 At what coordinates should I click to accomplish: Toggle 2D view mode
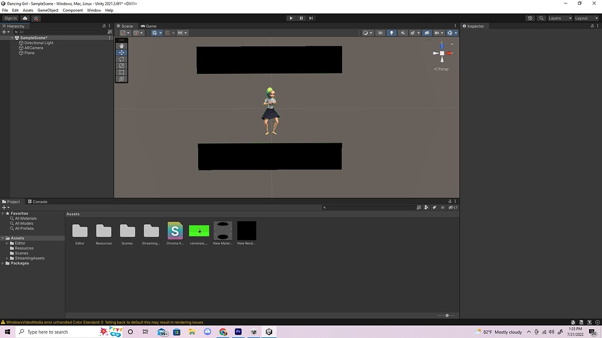point(380,32)
